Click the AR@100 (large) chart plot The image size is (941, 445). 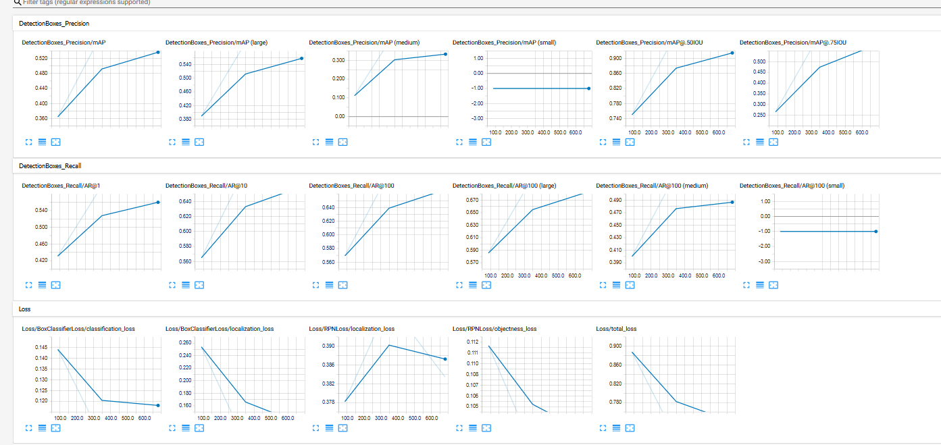click(x=536, y=232)
